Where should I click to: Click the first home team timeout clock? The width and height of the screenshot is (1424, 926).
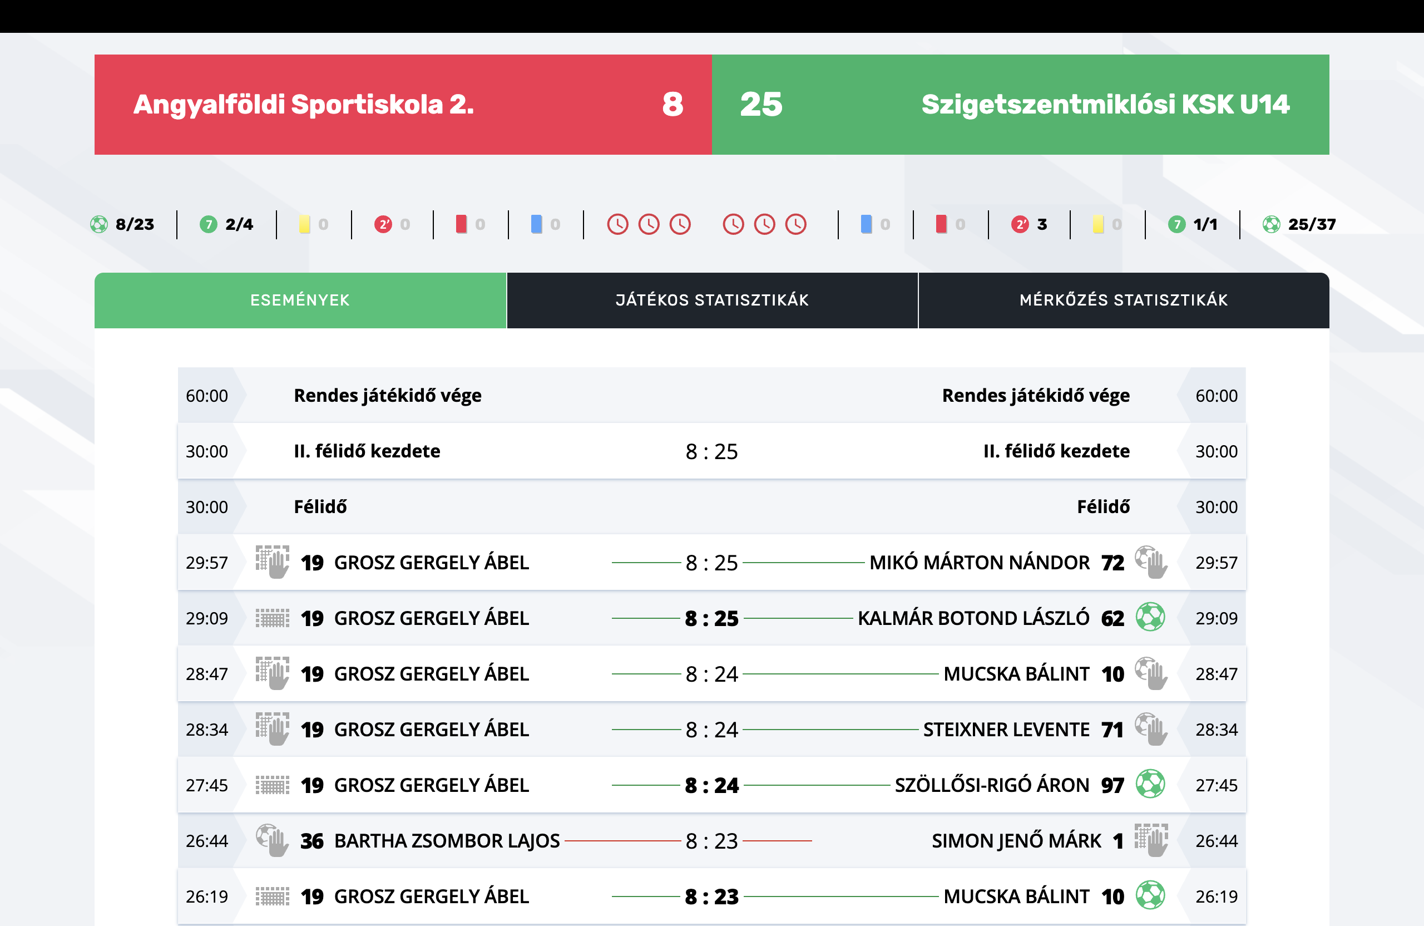[617, 224]
